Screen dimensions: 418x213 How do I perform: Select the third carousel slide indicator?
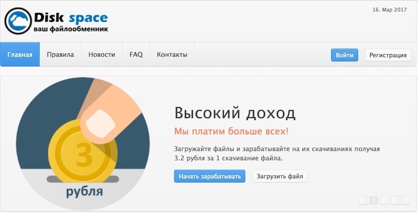pos(384,200)
